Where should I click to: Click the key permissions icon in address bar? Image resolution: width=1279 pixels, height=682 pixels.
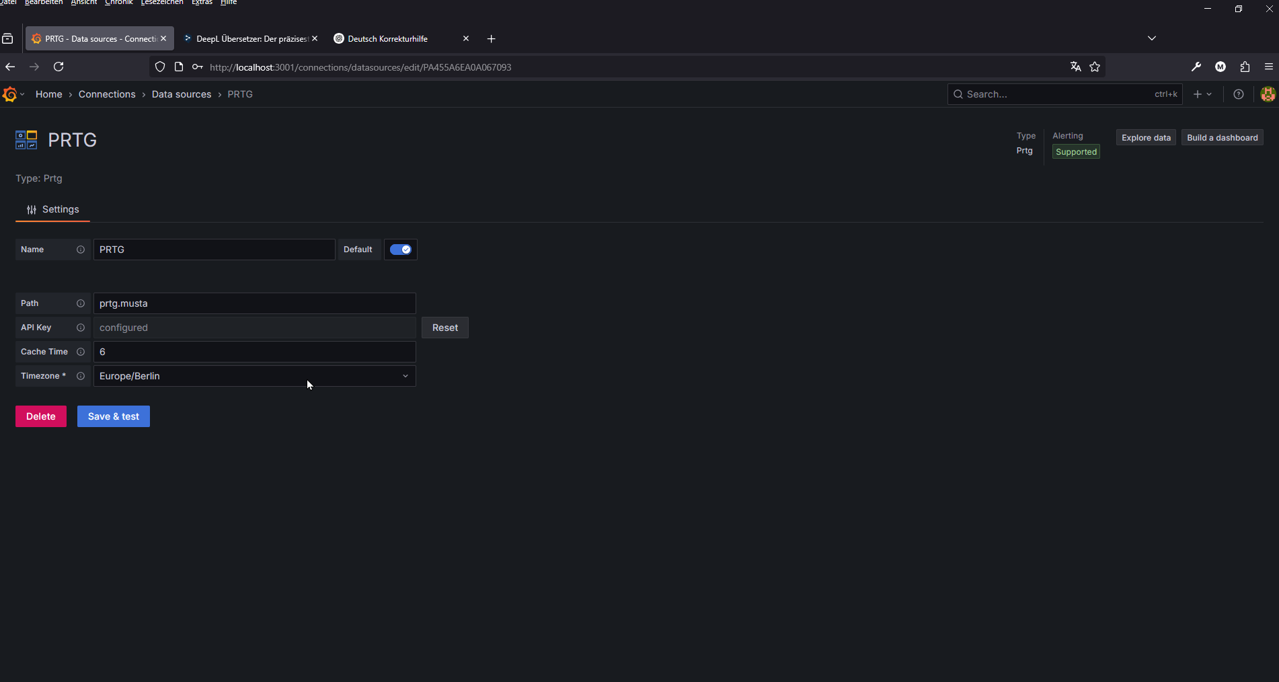pyautogui.click(x=198, y=67)
